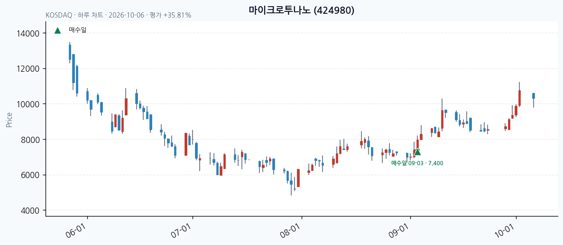Click the x-axis date label 08-01
This screenshot has height=245, width=563.
point(291,230)
